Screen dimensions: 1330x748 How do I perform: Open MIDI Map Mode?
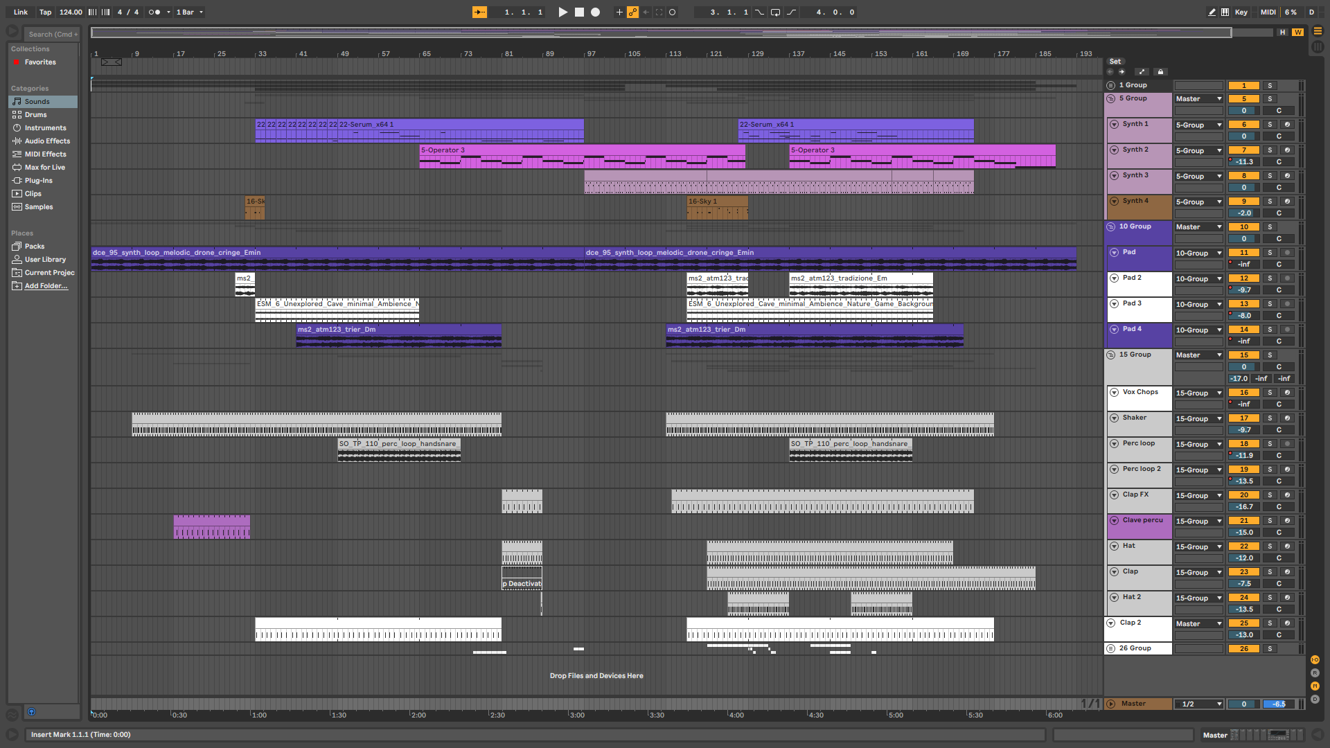[x=1268, y=12]
